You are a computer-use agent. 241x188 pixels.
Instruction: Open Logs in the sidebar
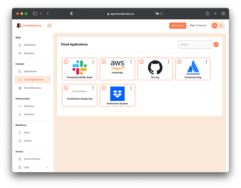pyautogui.click(x=33, y=167)
